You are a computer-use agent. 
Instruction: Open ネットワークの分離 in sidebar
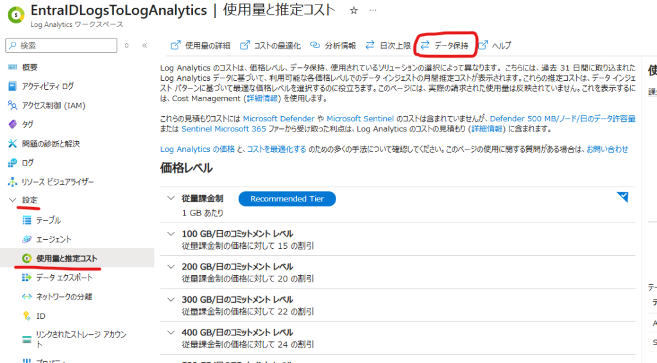pos(64,297)
